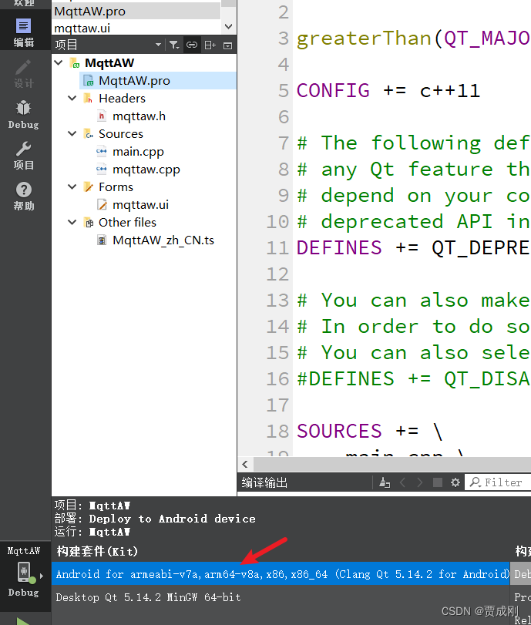531x625 pixels.
Task: Collapse the Headers folder
Action: tap(72, 98)
